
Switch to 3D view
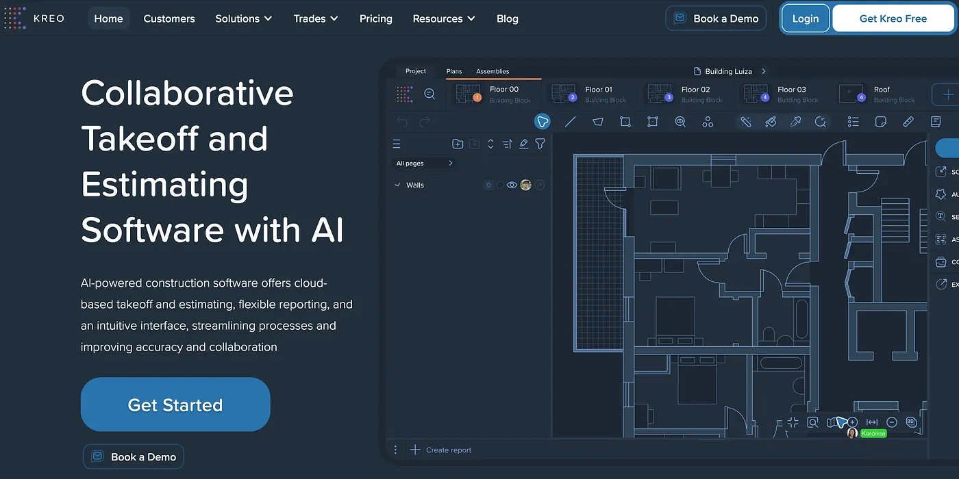(x=911, y=422)
